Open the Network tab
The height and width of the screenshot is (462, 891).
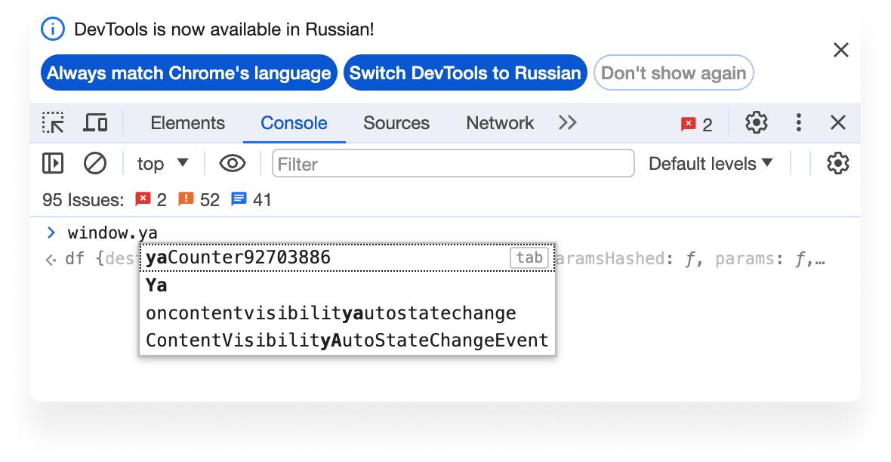point(500,123)
